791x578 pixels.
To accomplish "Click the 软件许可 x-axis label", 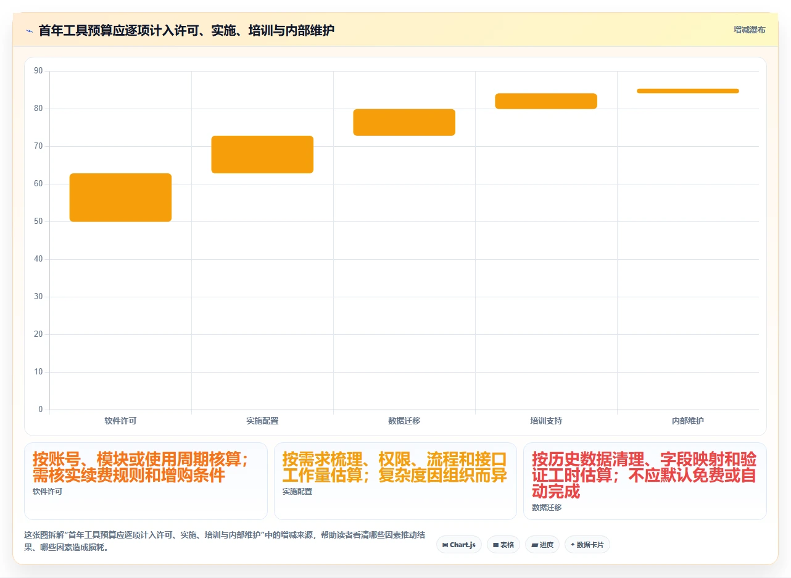I will click(x=120, y=421).
